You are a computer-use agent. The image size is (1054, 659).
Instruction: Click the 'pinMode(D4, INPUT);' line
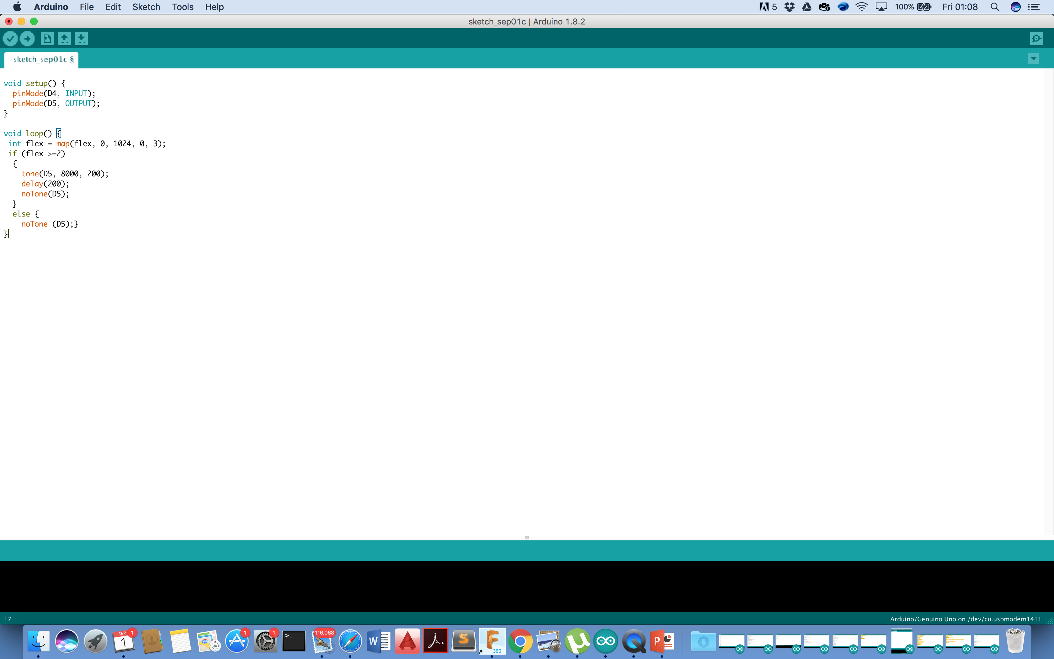(x=54, y=93)
